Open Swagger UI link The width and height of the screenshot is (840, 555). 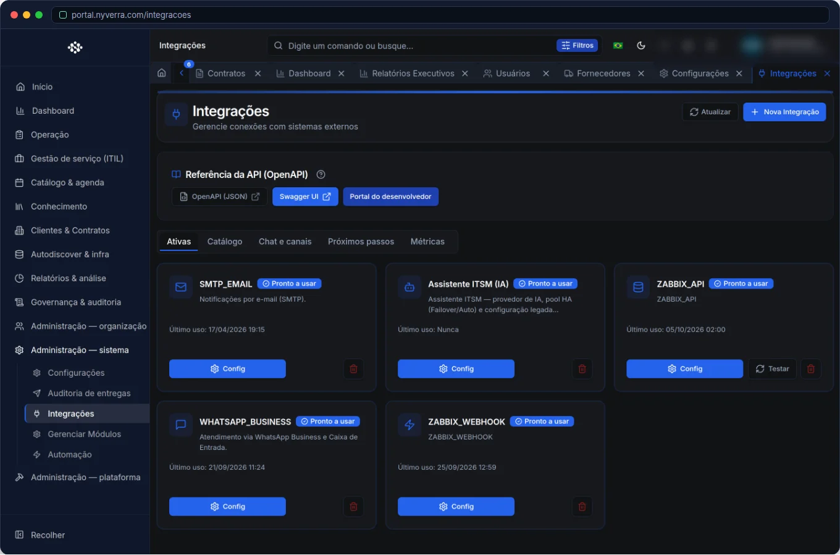point(305,197)
